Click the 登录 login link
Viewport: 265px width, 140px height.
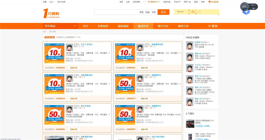point(121,2)
